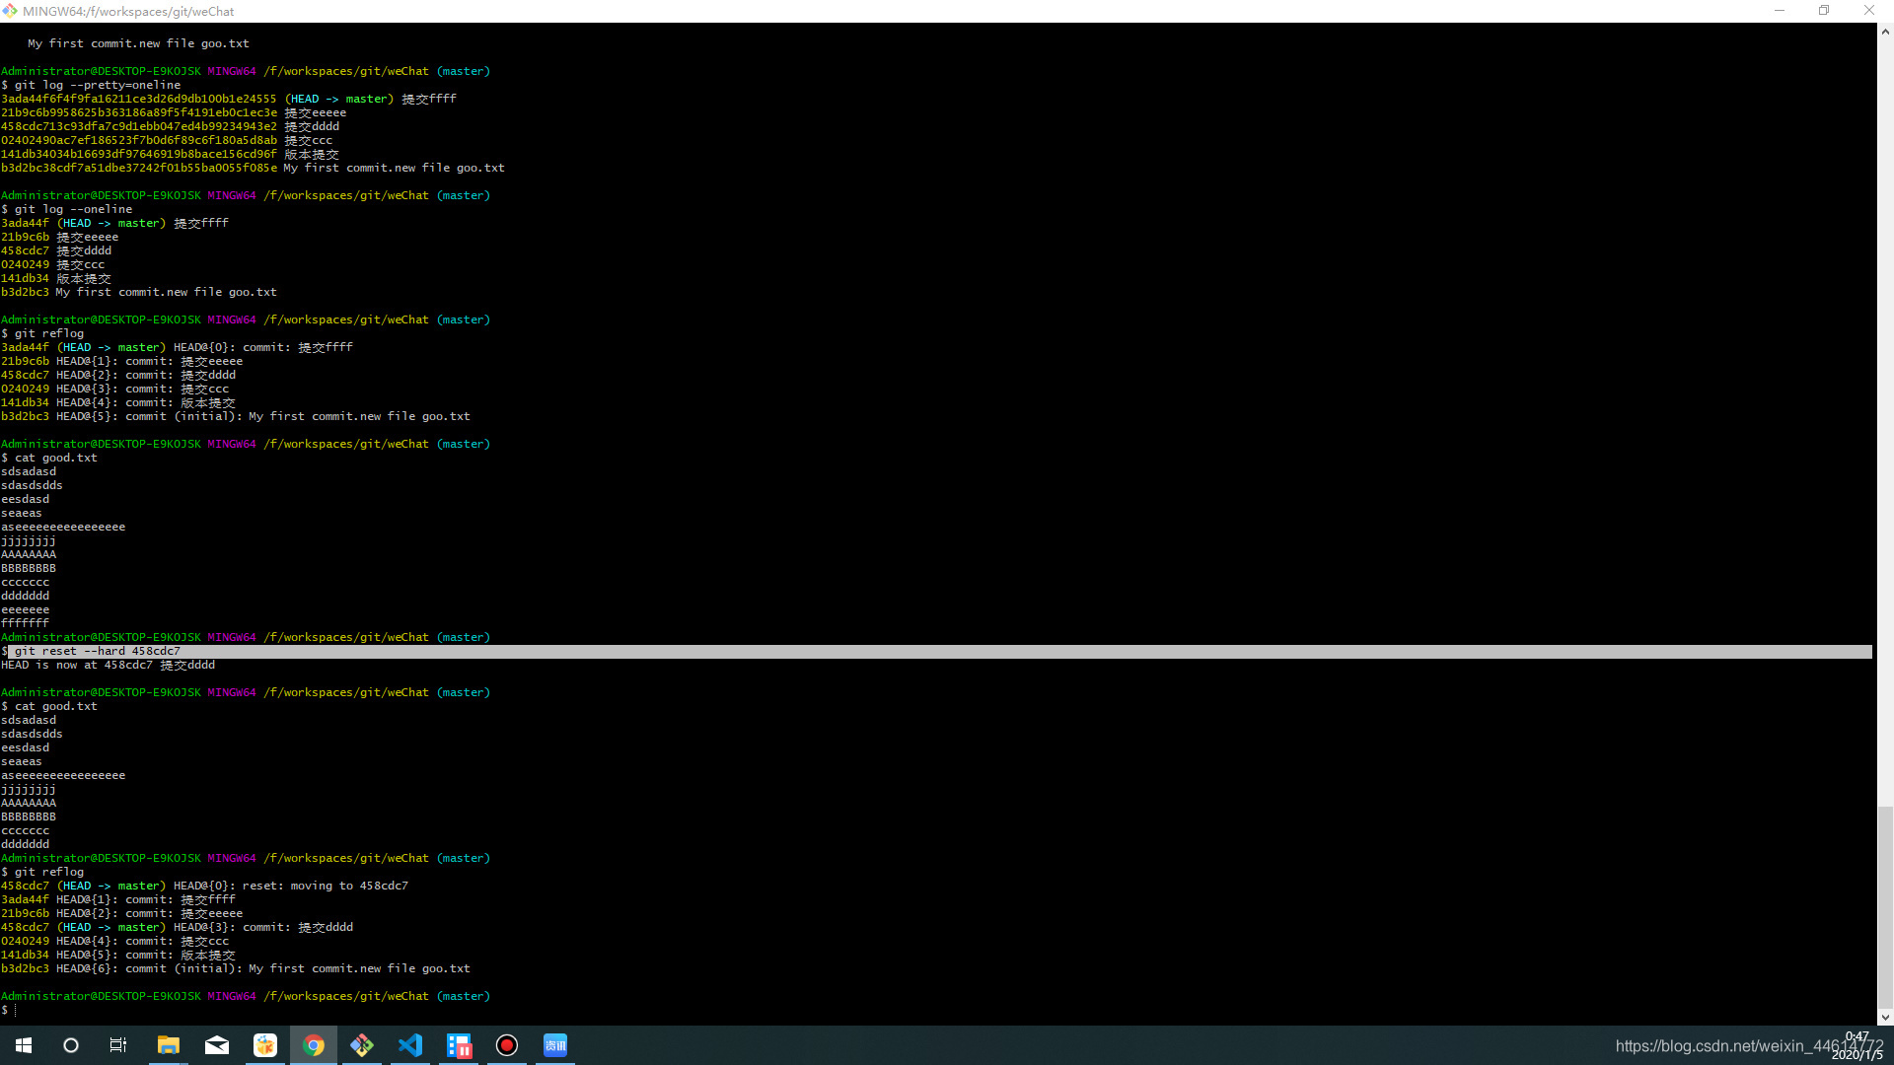Click the Git Bash title bar icon
The image size is (1894, 1065).
tap(10, 11)
